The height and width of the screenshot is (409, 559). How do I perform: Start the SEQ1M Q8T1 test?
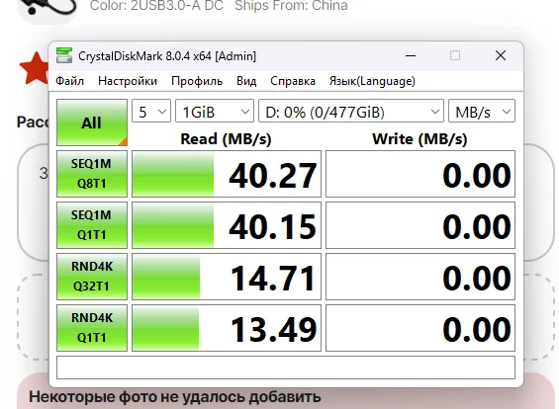[92, 174]
